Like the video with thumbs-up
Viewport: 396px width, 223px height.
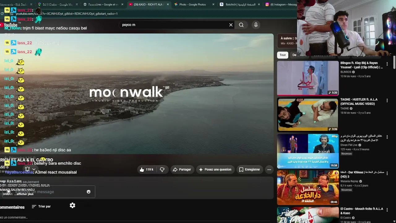pos(146,169)
